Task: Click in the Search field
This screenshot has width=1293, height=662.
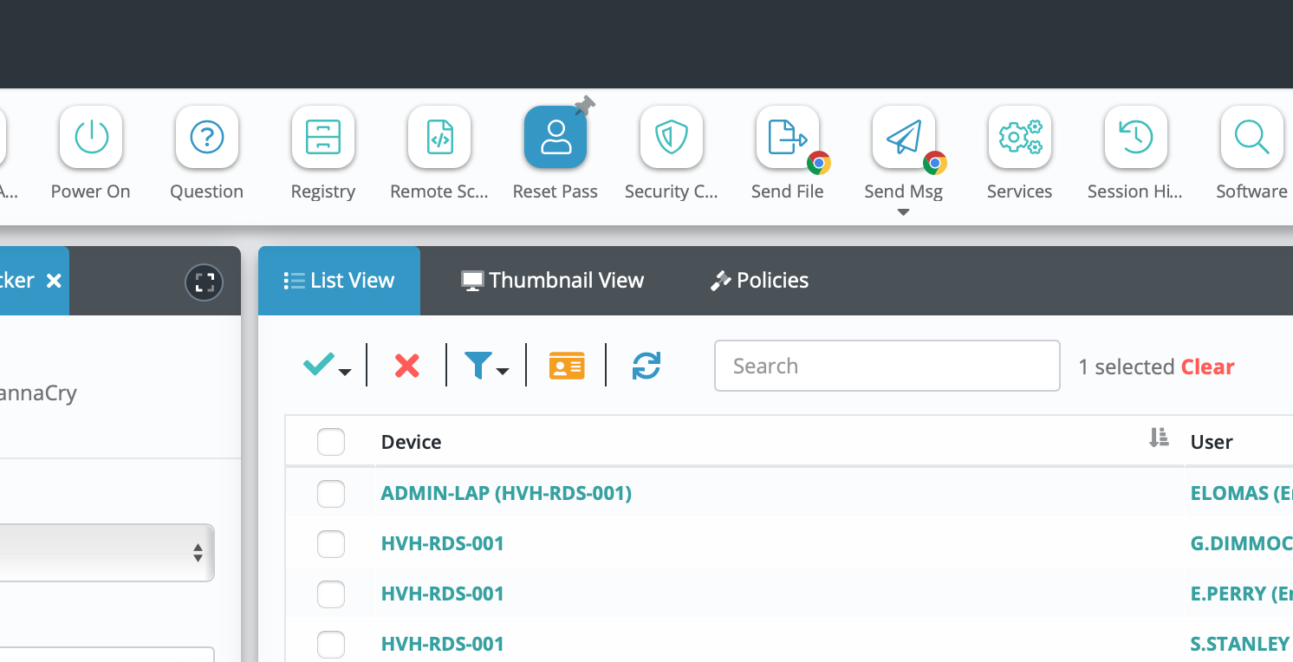Action: coord(887,366)
